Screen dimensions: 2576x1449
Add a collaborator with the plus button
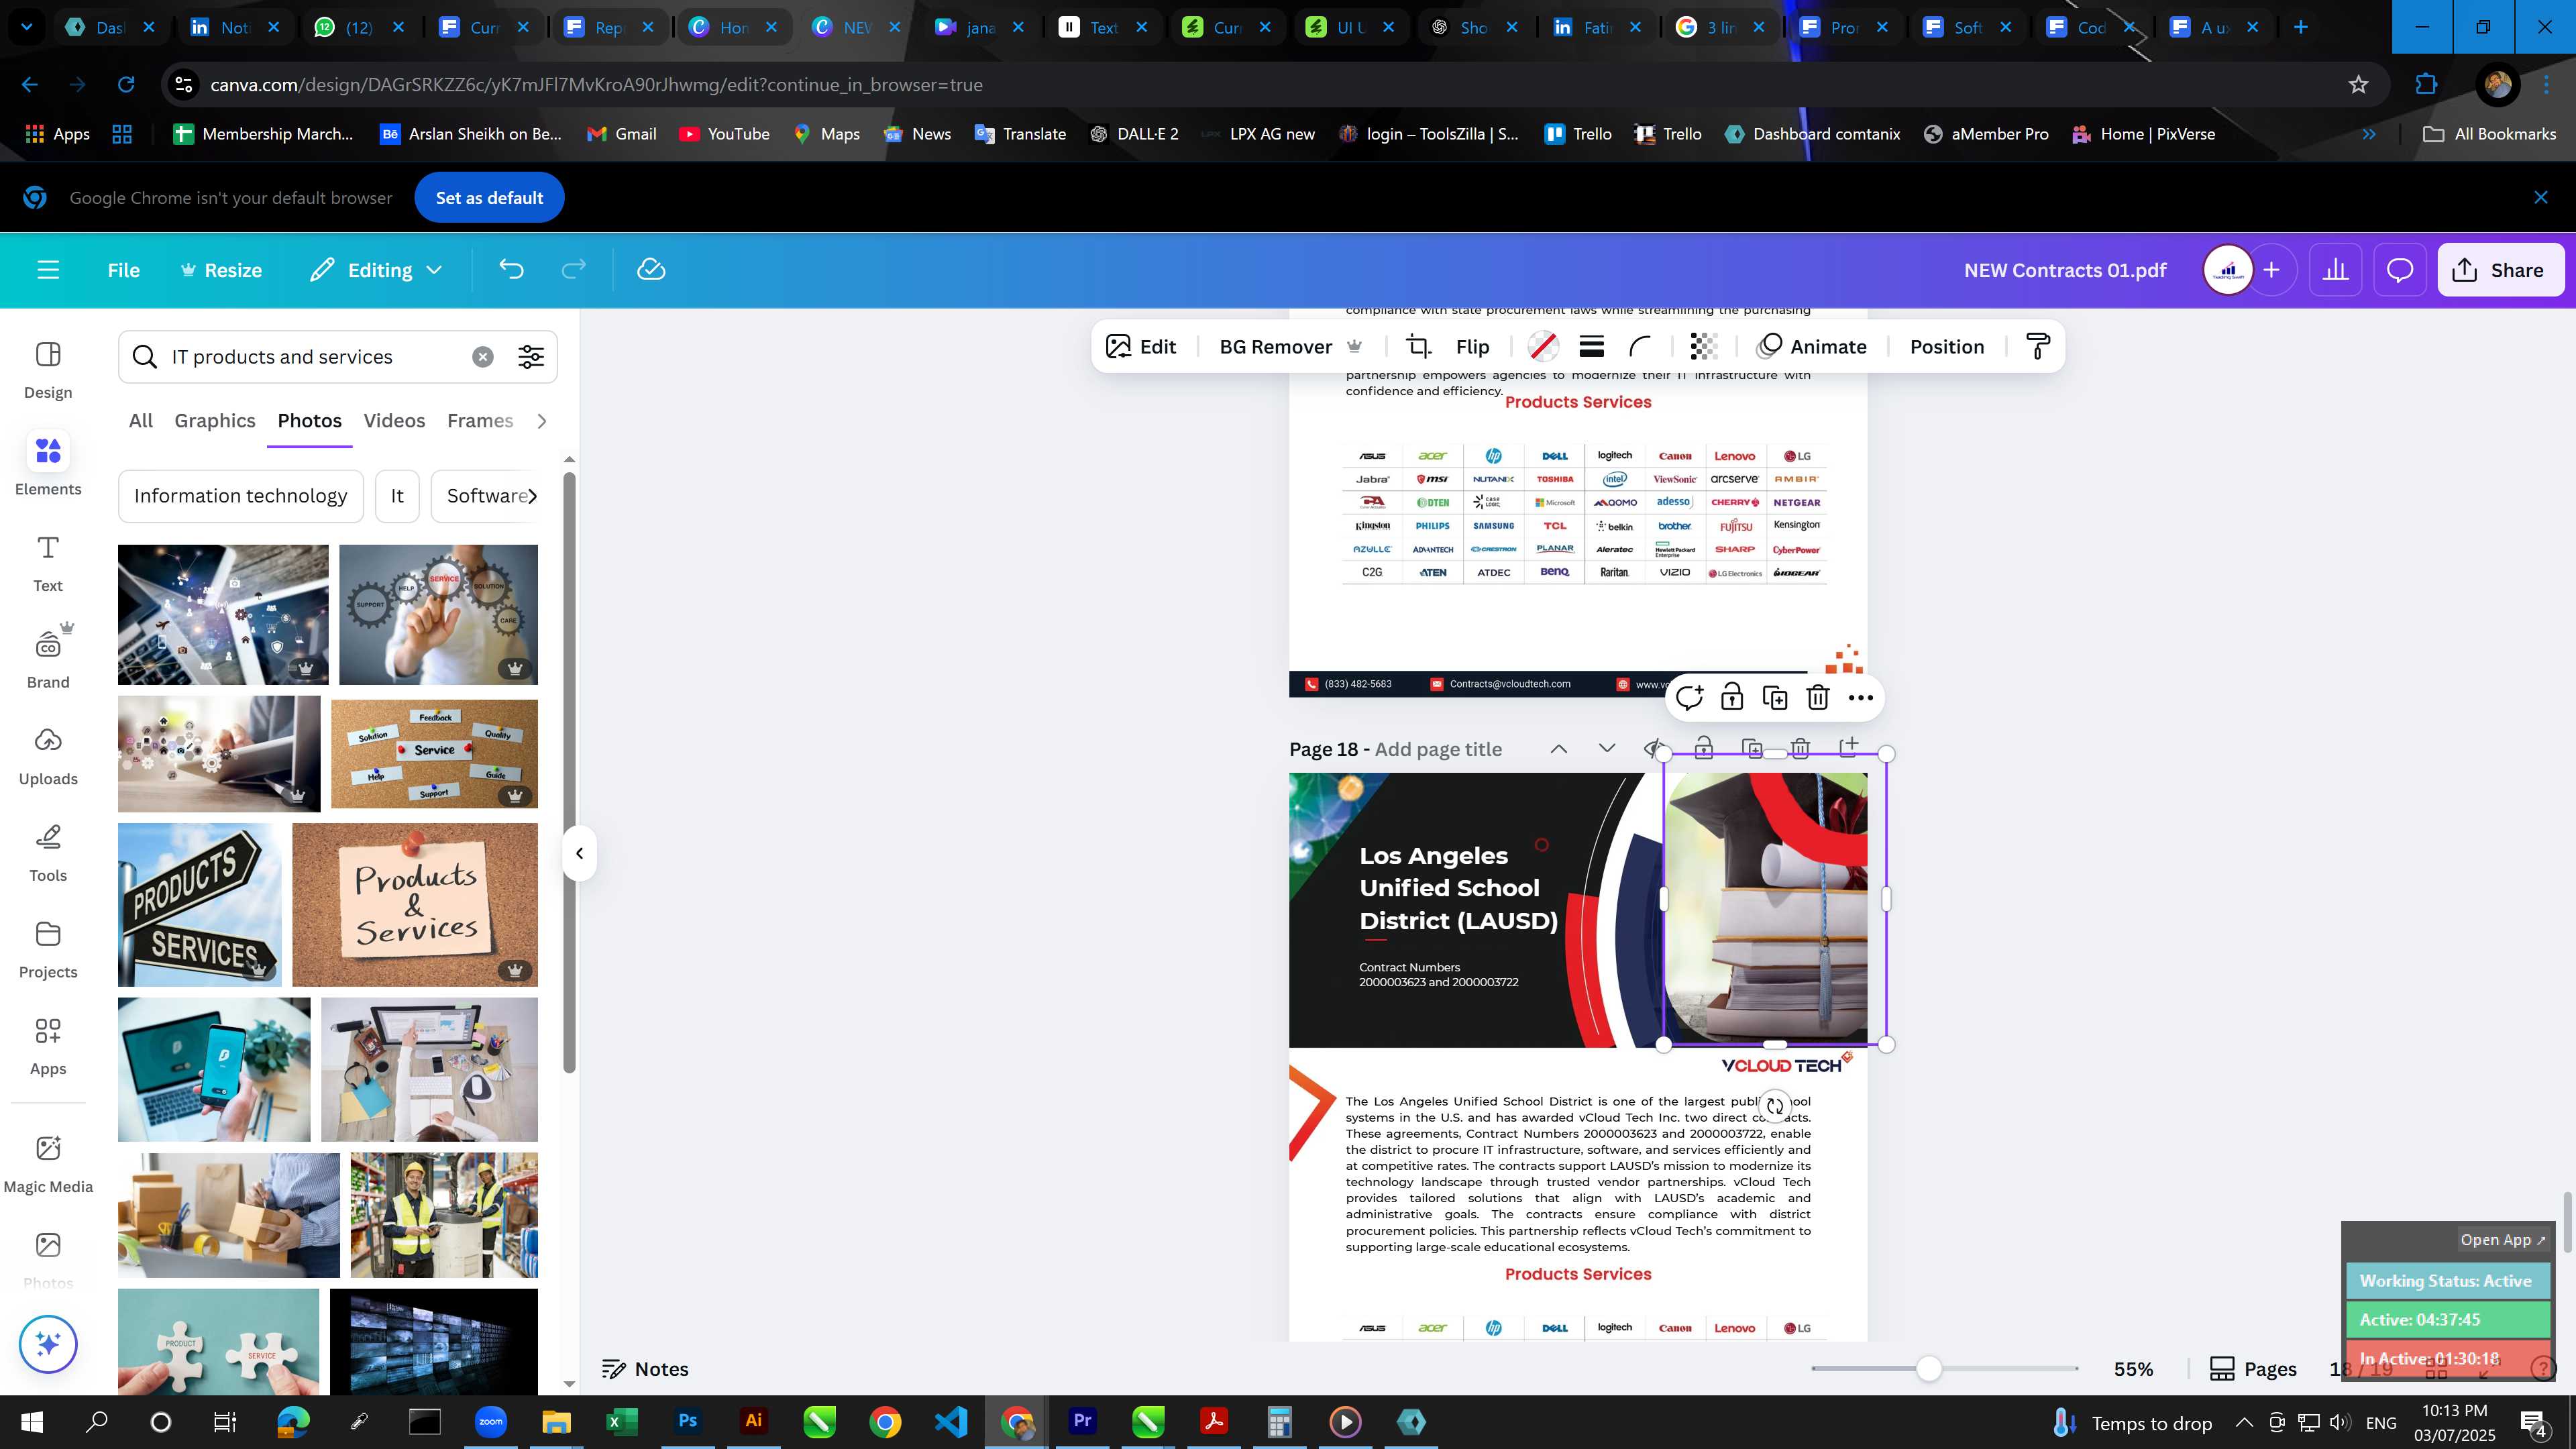pos(2272,270)
